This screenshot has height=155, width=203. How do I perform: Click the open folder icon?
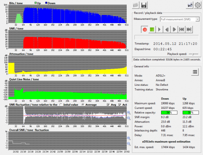pyautogui.click(x=136, y=5)
